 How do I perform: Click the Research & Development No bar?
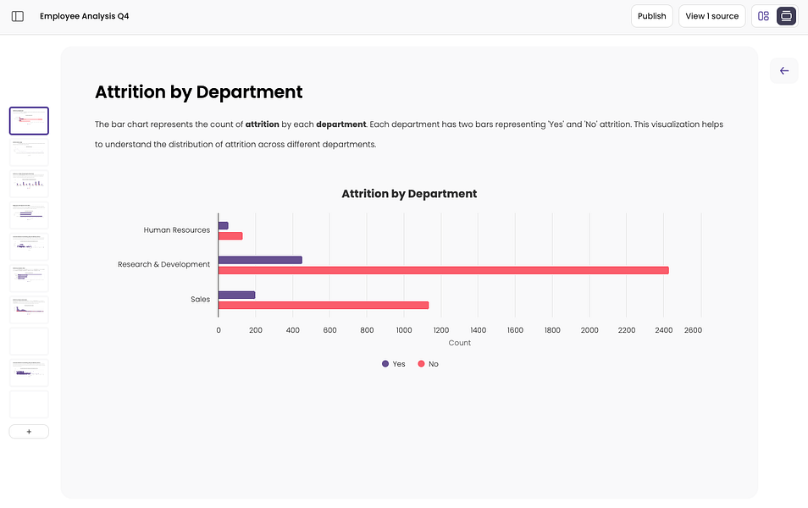pyautogui.click(x=440, y=270)
